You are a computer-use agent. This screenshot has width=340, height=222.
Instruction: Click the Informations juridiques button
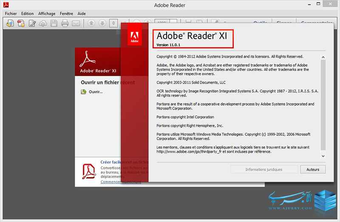tap(264, 169)
